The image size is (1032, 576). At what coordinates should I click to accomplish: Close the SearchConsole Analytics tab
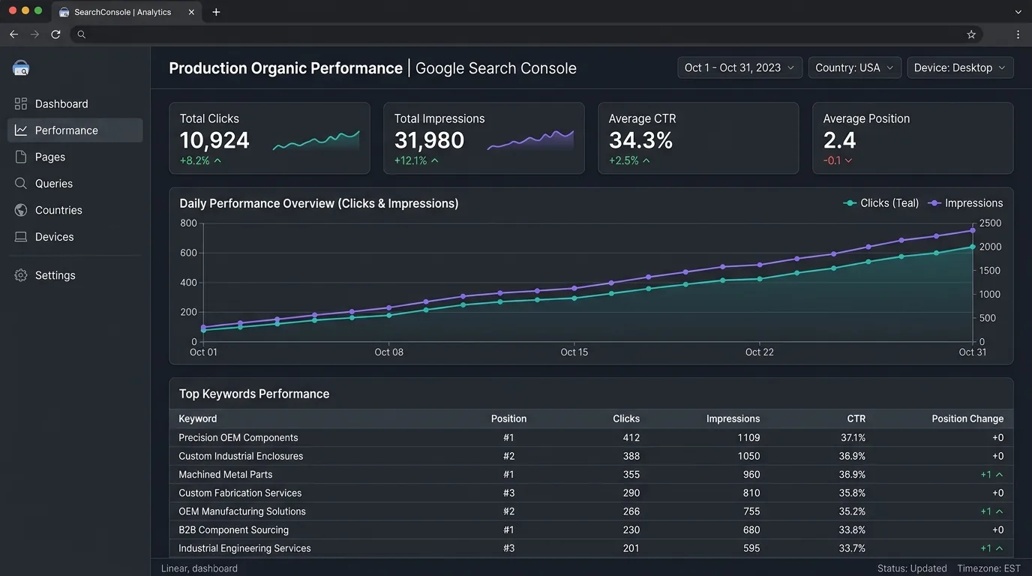point(192,12)
